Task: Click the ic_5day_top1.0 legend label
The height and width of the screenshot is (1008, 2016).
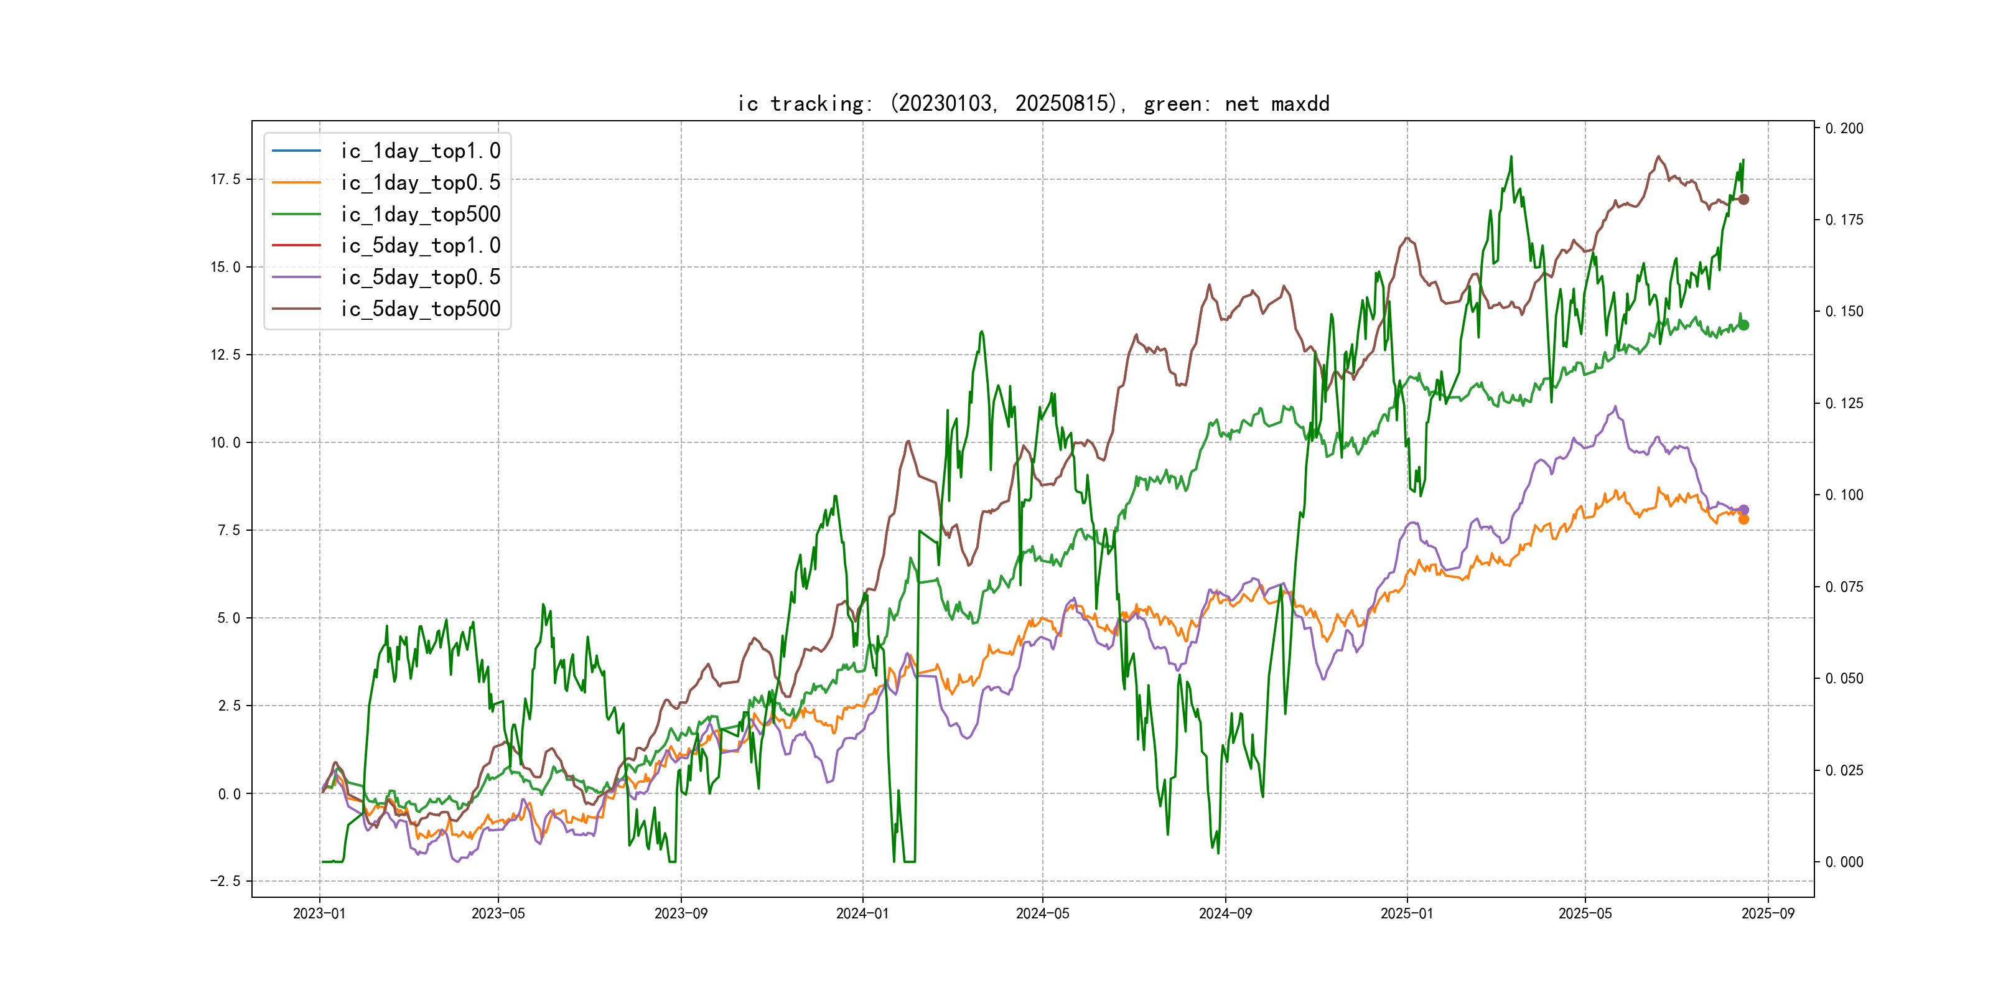Action: point(420,246)
